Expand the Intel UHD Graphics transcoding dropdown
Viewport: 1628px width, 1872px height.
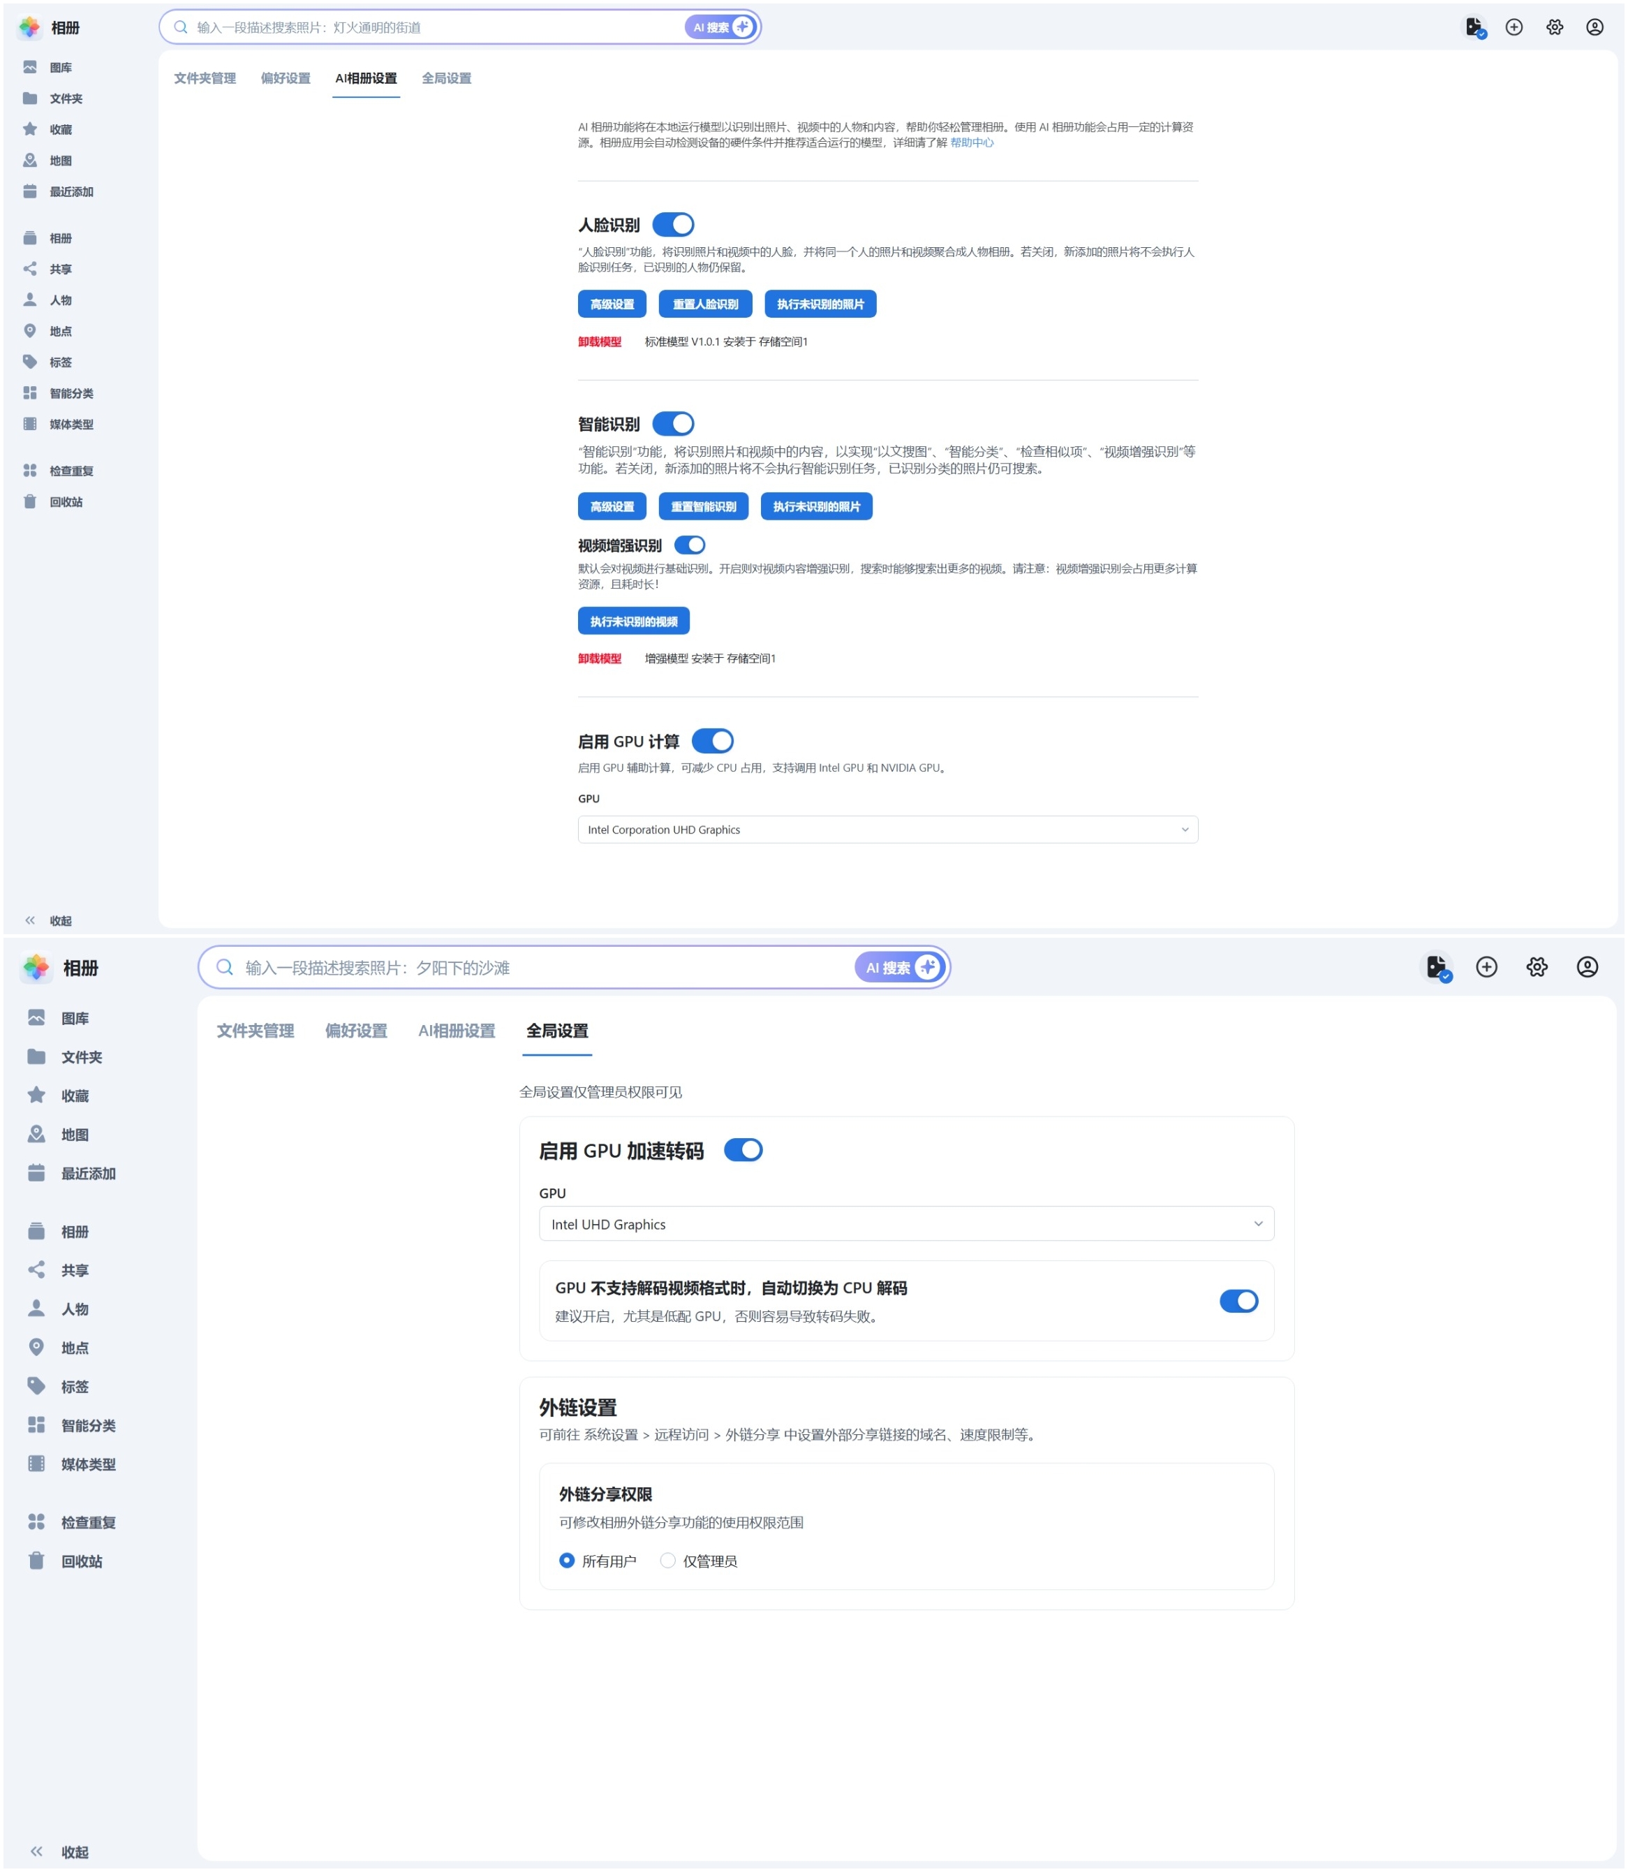(x=905, y=1224)
